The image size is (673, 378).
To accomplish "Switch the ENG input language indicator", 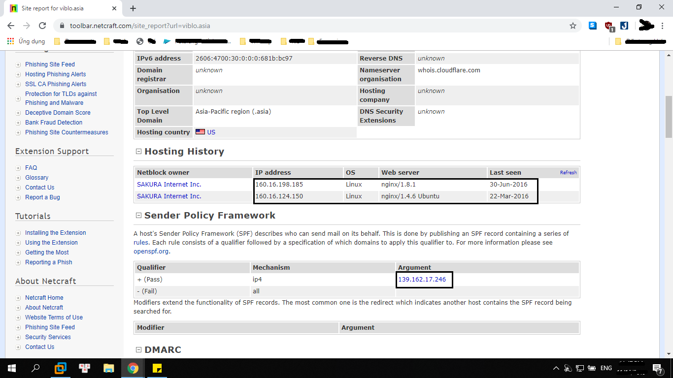I will (606, 368).
